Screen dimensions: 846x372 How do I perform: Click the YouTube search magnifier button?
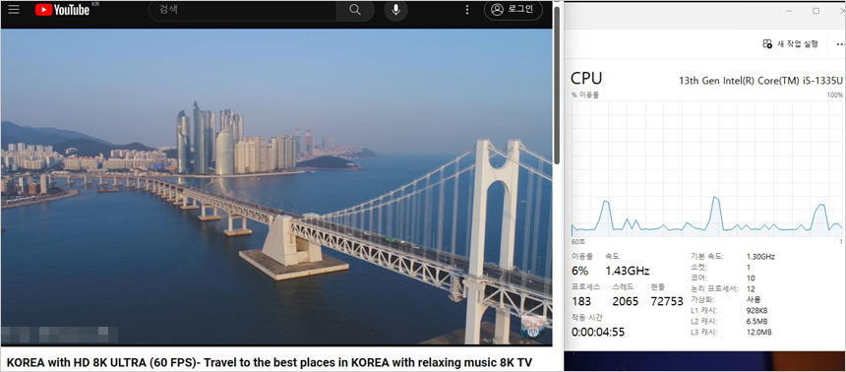coord(354,10)
